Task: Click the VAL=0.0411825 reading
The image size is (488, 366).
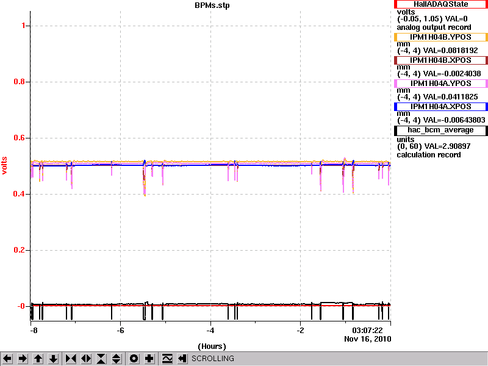Action: (x=451, y=97)
